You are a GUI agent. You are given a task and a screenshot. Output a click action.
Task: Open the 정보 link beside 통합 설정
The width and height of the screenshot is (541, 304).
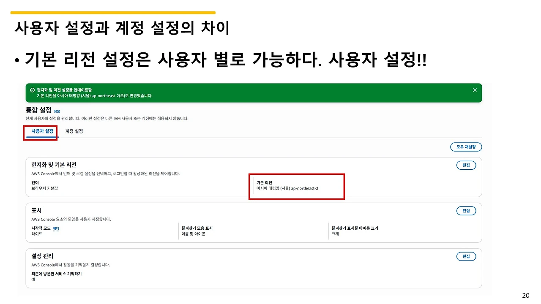point(56,110)
